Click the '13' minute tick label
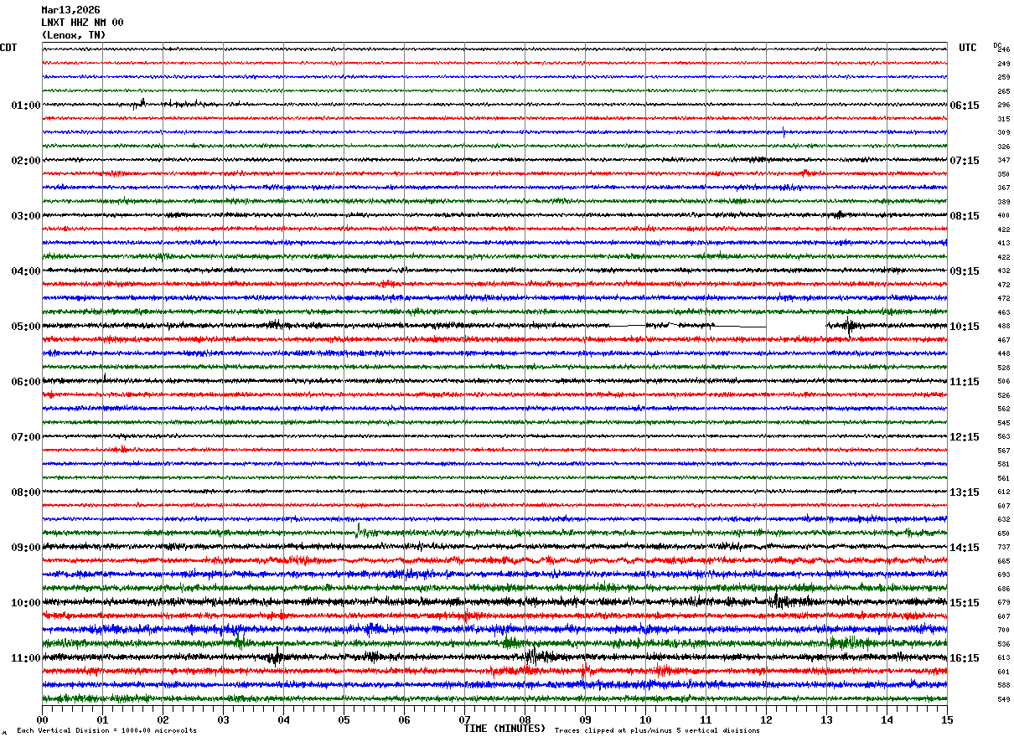This screenshot has height=742, width=1014. point(826,719)
